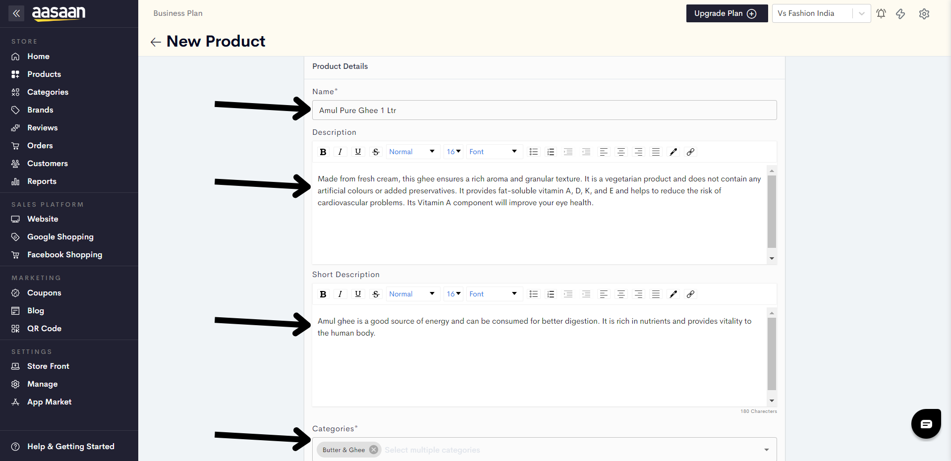Open Normal block type dropdown in Short Description

tap(412, 294)
